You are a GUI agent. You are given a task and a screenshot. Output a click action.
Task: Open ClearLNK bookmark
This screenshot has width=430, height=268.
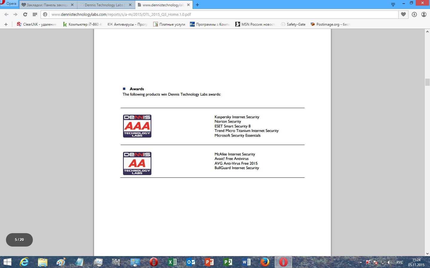[36, 24]
